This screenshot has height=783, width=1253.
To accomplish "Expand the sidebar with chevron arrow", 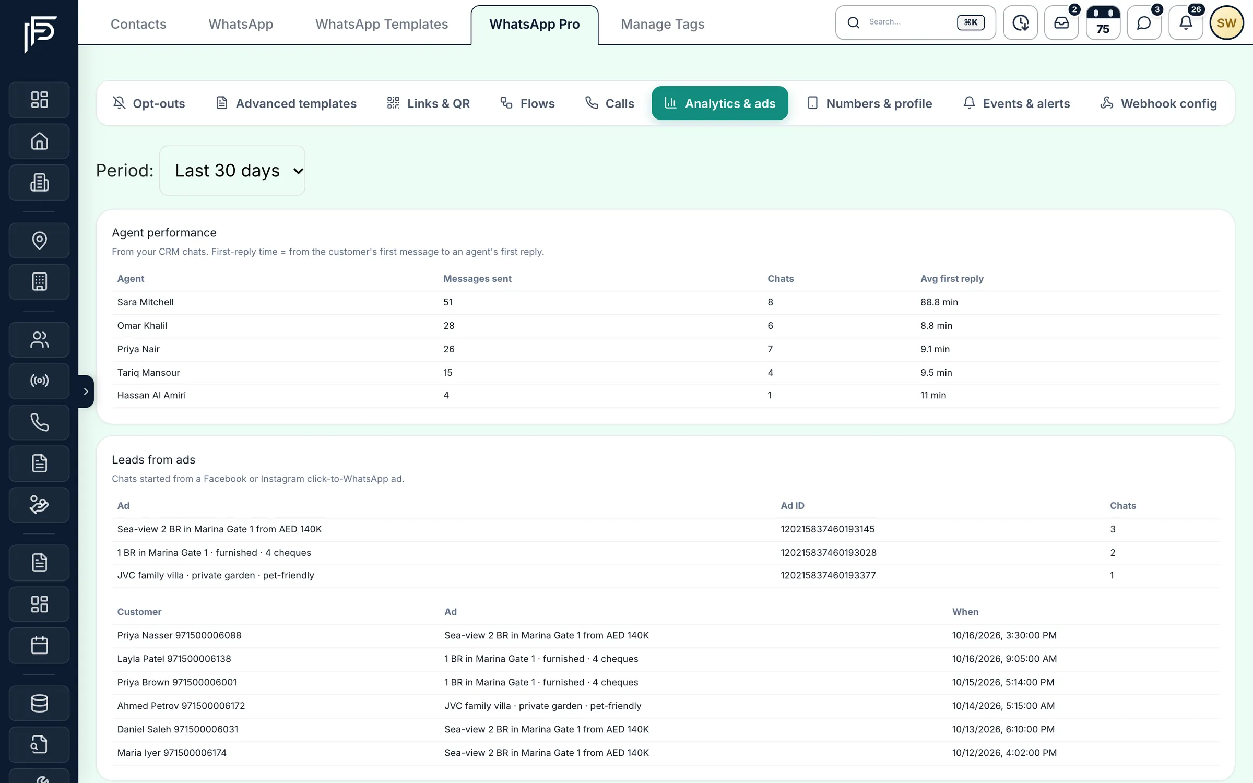I will pos(86,391).
